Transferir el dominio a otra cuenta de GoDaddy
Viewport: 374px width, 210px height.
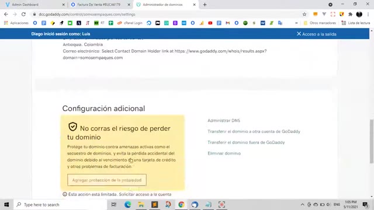click(254, 131)
